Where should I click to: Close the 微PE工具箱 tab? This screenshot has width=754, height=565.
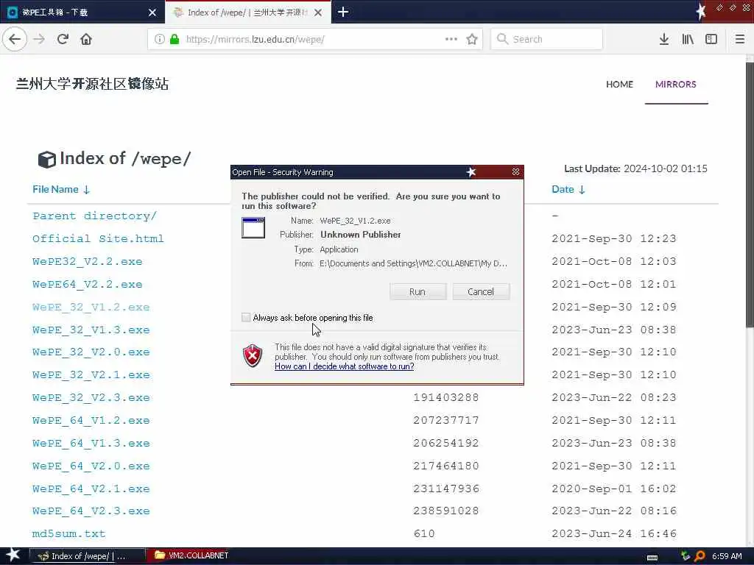click(x=152, y=13)
